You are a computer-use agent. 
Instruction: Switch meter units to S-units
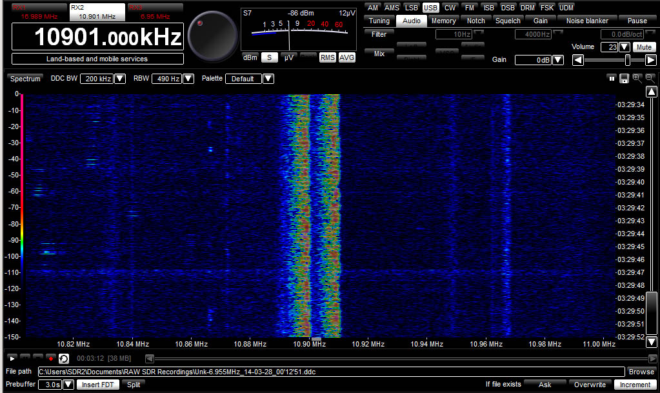pos(270,57)
